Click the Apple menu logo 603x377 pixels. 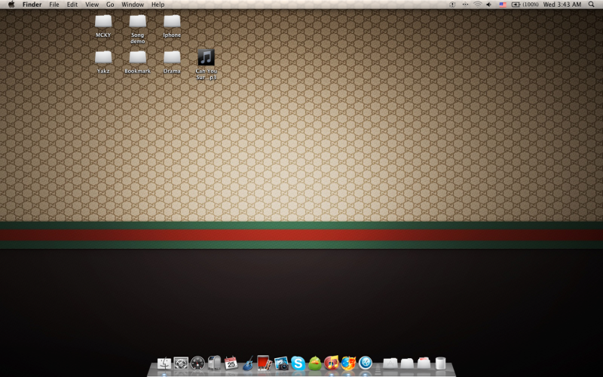pyautogui.click(x=11, y=5)
